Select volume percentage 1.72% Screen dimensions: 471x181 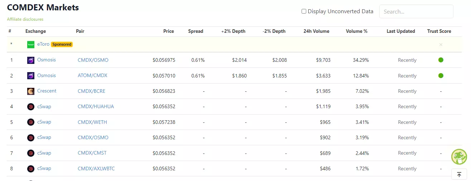[362, 169]
